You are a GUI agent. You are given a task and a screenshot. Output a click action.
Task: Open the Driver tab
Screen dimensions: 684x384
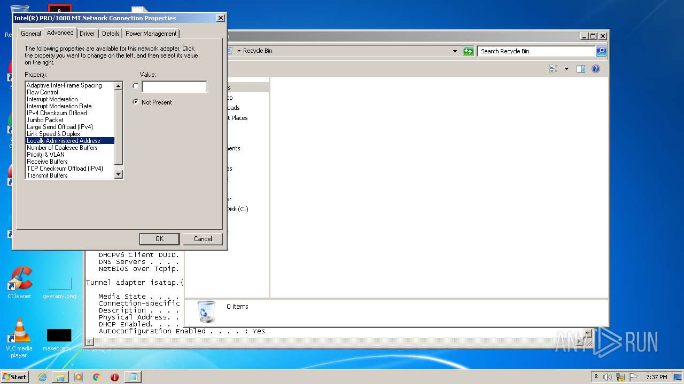point(87,33)
